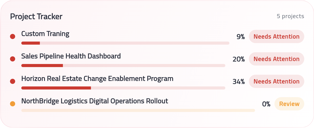Click the 9% completion value
Image resolution: width=314 pixels, height=128 pixels.
pyautogui.click(x=241, y=37)
